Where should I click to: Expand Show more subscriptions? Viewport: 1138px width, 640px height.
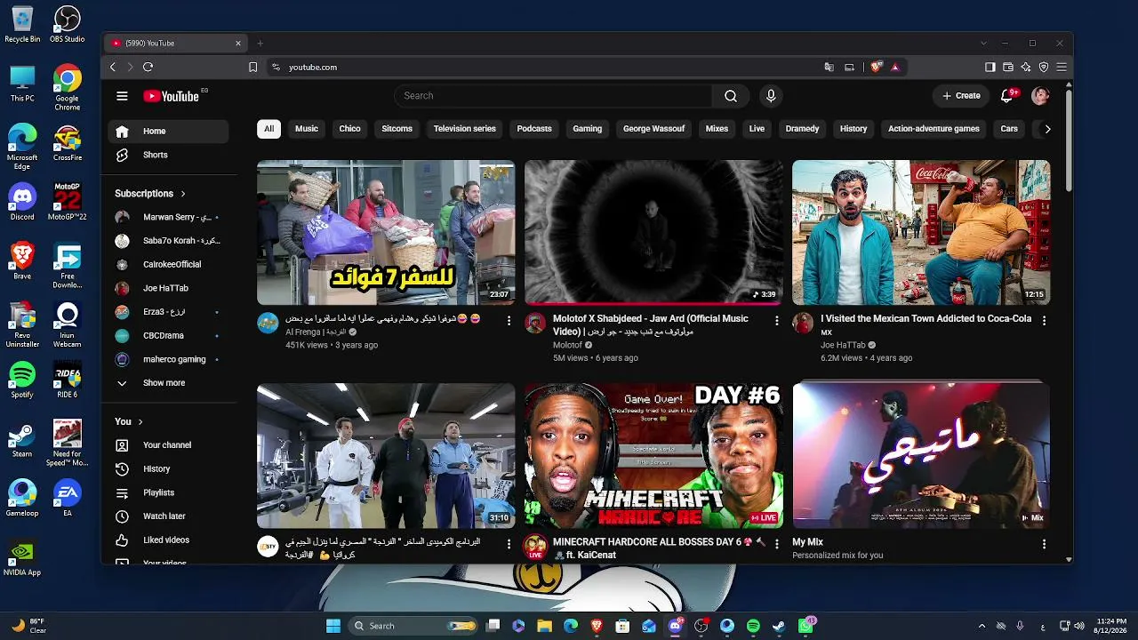click(164, 383)
